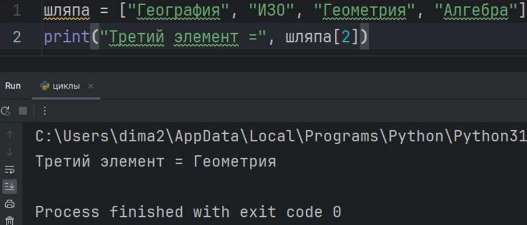Toggle scroll to end of output
Screen dimensions: 527x225
(9, 186)
